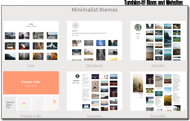Select the 'Line' theme name label
This screenshot has height=121, width=190.
point(31,66)
